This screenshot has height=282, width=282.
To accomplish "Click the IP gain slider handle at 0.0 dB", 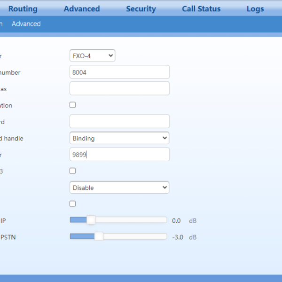I will pyautogui.click(x=91, y=220).
